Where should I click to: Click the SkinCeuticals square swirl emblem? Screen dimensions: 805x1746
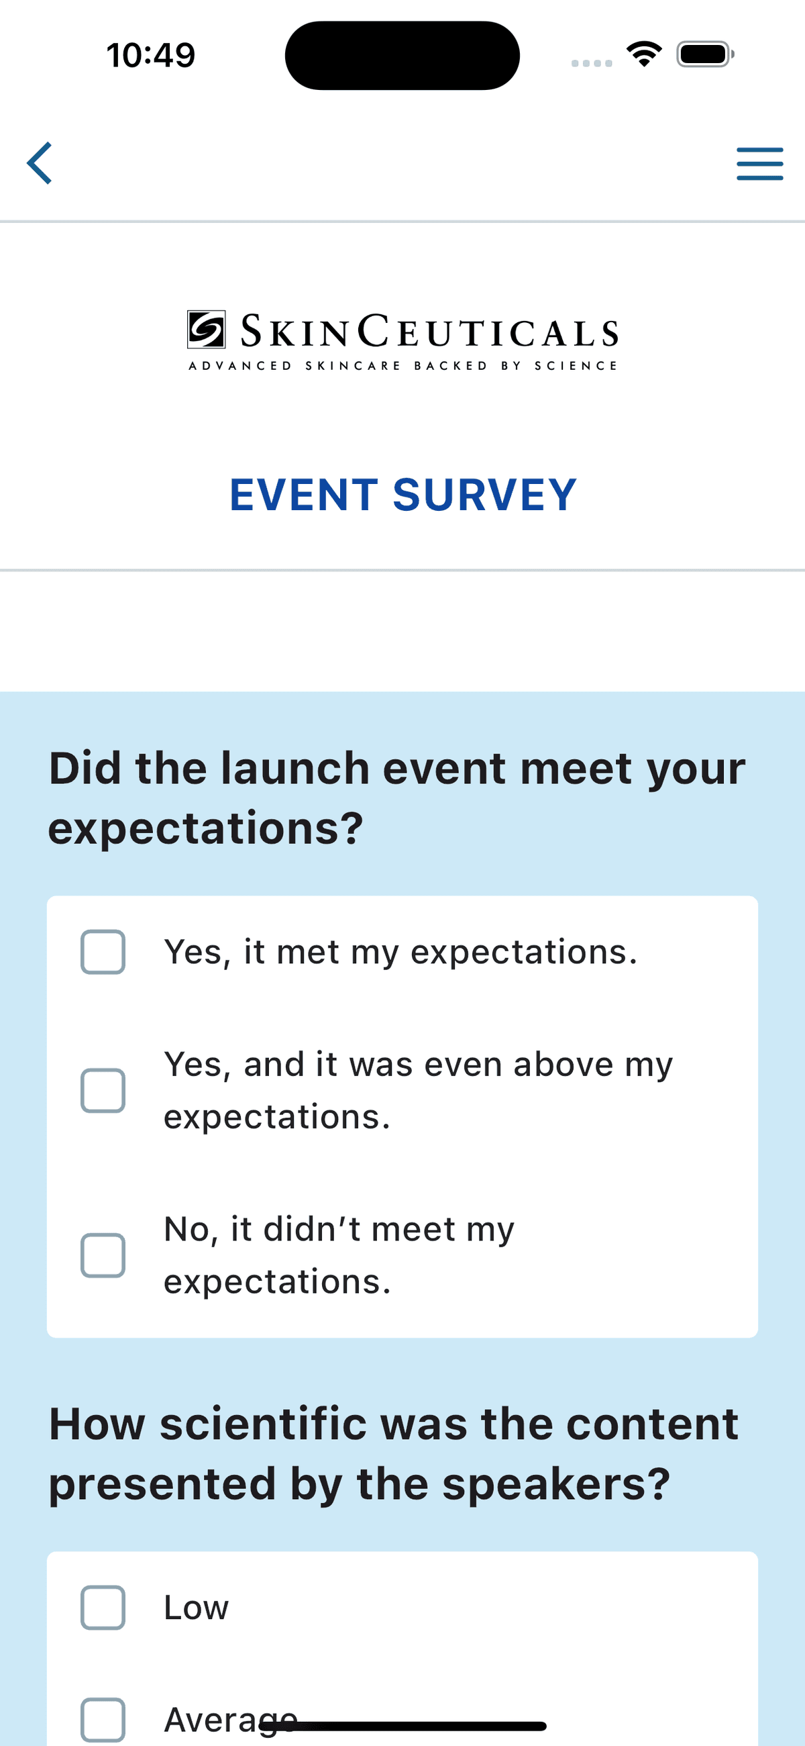[x=206, y=330]
